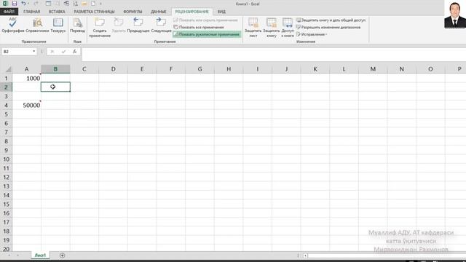Open the Справочники research tool
This screenshot has height=262, width=466.
click(37, 25)
